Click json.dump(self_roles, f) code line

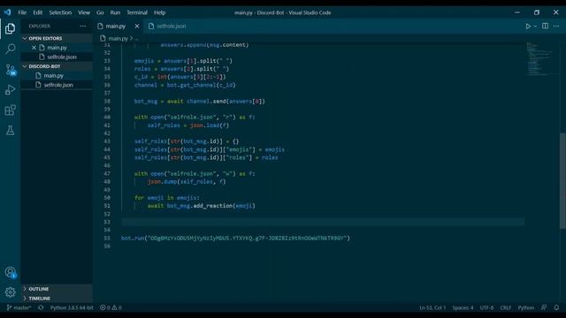pyautogui.click(x=187, y=182)
